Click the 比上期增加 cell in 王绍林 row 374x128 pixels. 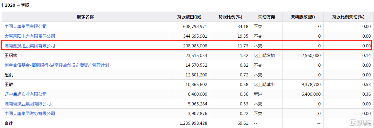click(x=264, y=56)
